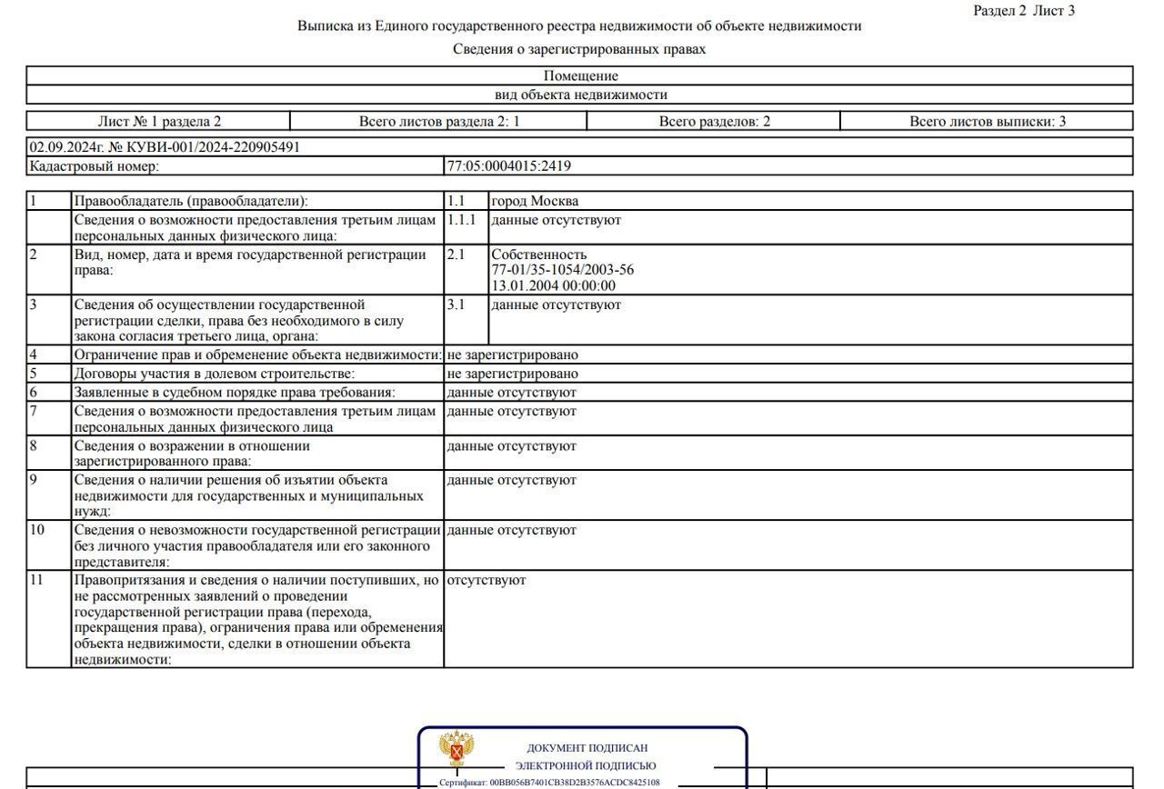Viewport: 1164px width, 789px height.
Task: Click the 'Собственность' value in row 2.1
Action: pyautogui.click(x=539, y=255)
